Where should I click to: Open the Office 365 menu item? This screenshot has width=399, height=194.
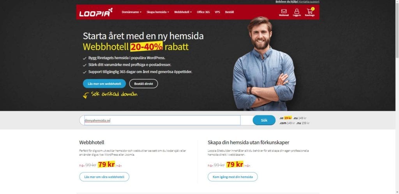(x=203, y=12)
